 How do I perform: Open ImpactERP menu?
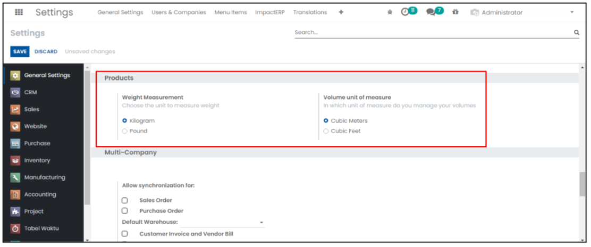[x=270, y=12]
